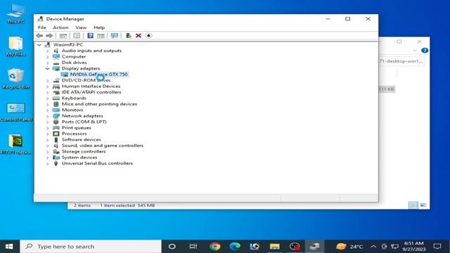The width and height of the screenshot is (450, 253).
Task: Click the taskbar clock showing 6:51 AM
Action: coord(413,247)
